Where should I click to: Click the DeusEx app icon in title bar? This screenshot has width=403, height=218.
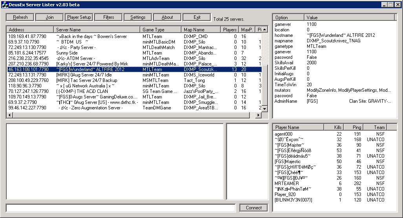5,4
